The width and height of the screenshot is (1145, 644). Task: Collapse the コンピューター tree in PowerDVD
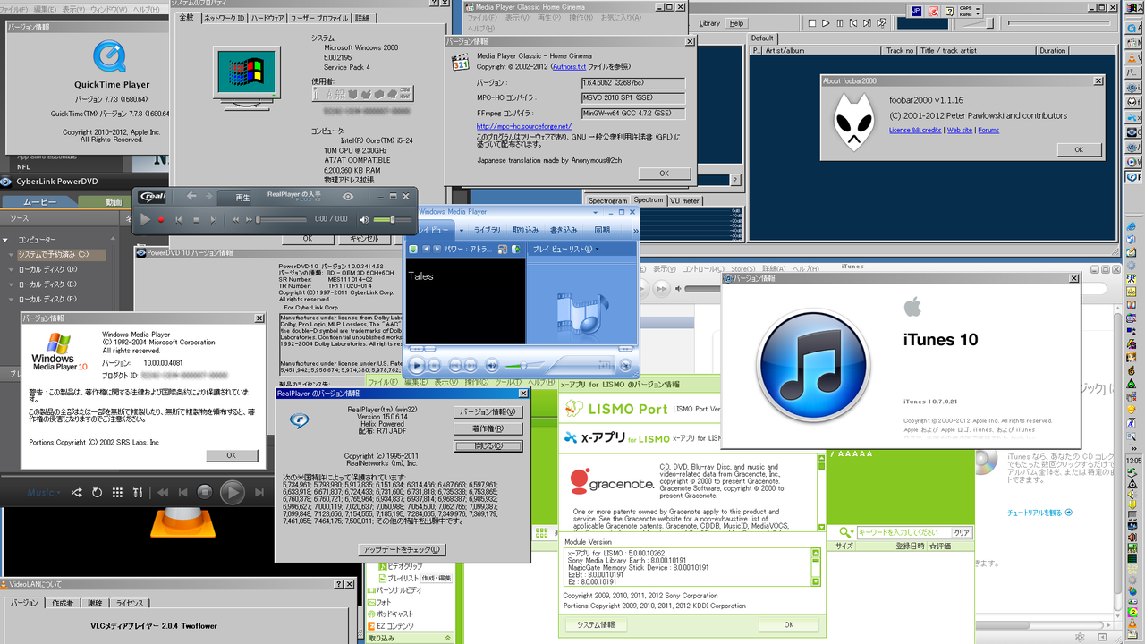tap(4, 240)
